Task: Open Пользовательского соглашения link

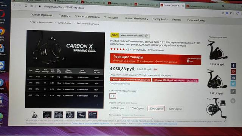Action: [x=160, y=124]
